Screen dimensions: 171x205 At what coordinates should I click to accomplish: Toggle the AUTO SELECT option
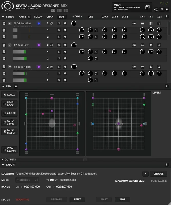tap(9, 131)
